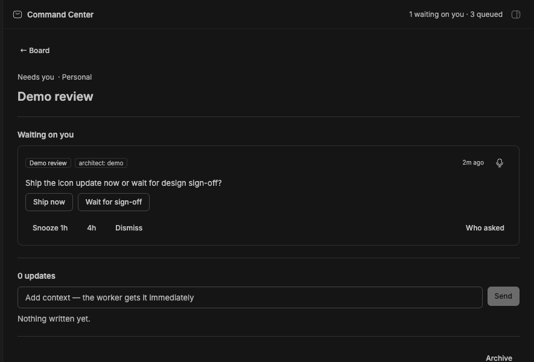Click the Demo review tag chip
The image size is (534, 362).
(x=48, y=163)
